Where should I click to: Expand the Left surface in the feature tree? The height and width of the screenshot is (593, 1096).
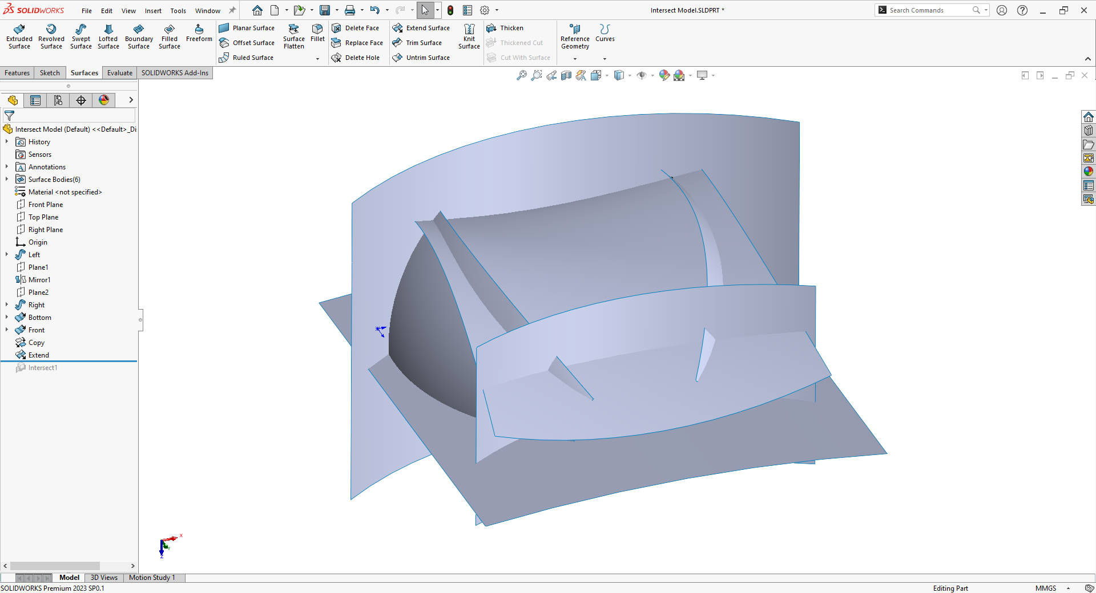pyautogui.click(x=7, y=254)
